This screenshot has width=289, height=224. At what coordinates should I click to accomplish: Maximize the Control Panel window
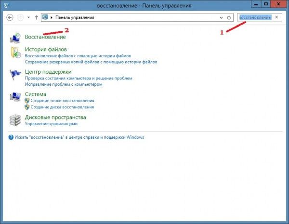pos(265,4)
